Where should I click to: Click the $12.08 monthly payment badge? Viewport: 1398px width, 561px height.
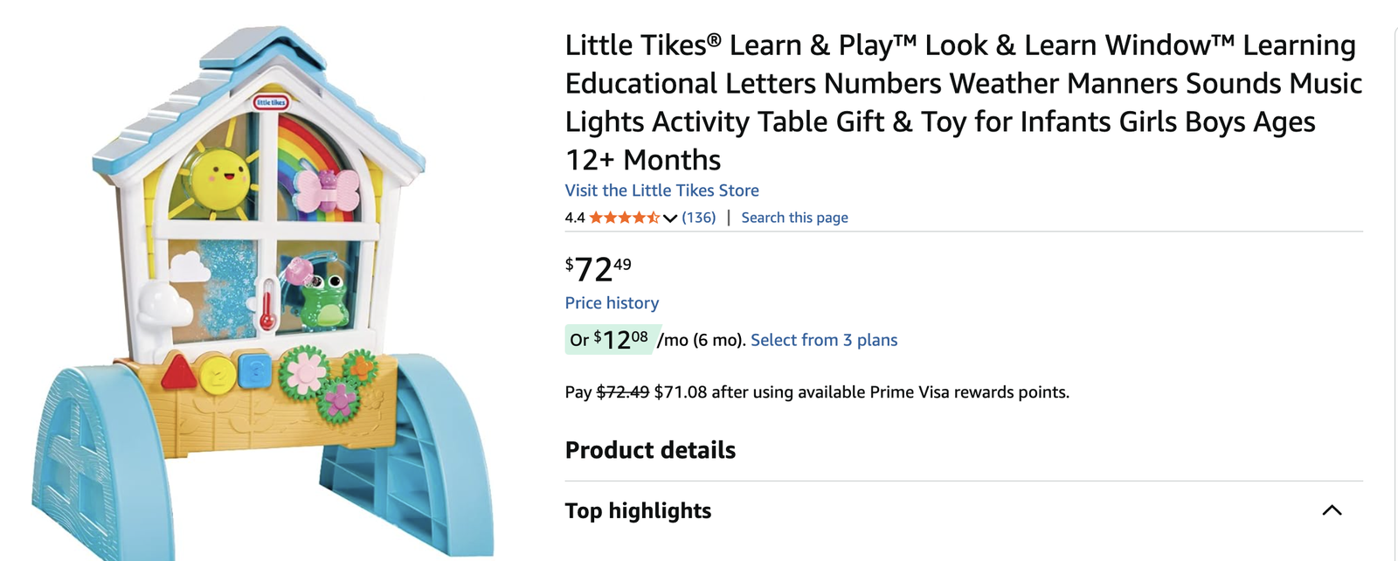coord(609,339)
